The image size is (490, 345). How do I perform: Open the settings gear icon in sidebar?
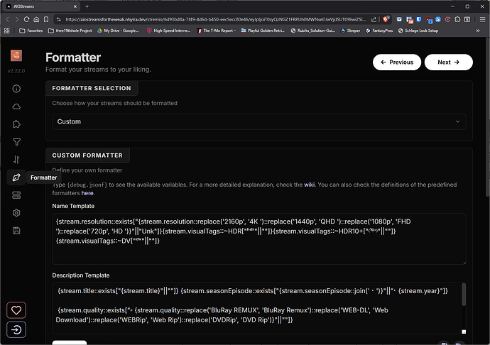pyautogui.click(x=16, y=213)
